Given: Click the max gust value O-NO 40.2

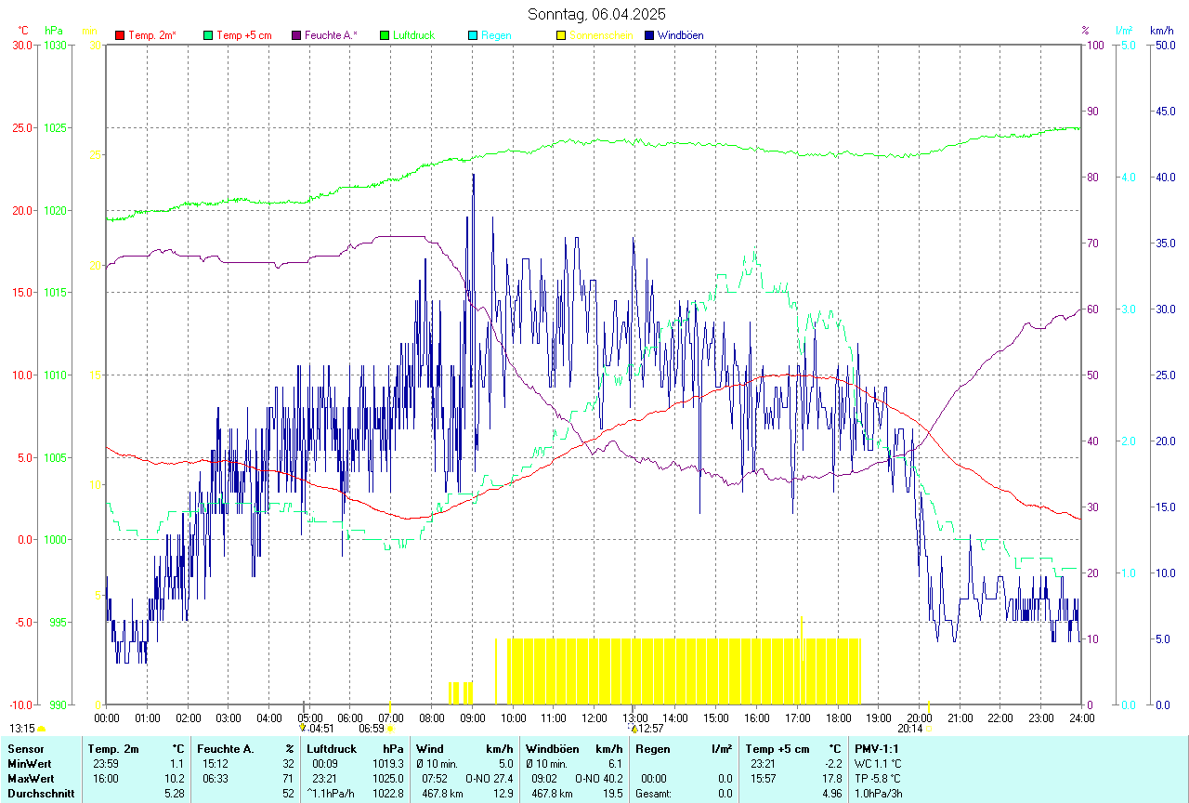Looking at the screenshot, I should [599, 778].
